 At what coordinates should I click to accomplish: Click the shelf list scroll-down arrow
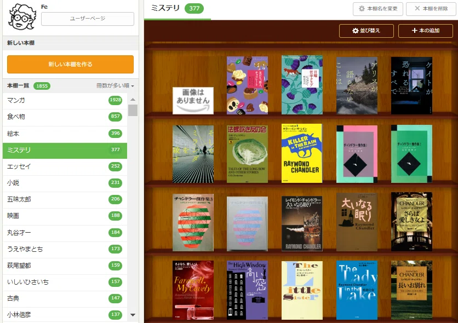point(133,315)
